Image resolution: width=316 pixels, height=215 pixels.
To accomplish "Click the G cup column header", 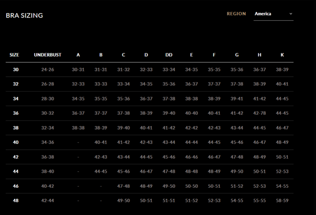I will click(x=237, y=55).
